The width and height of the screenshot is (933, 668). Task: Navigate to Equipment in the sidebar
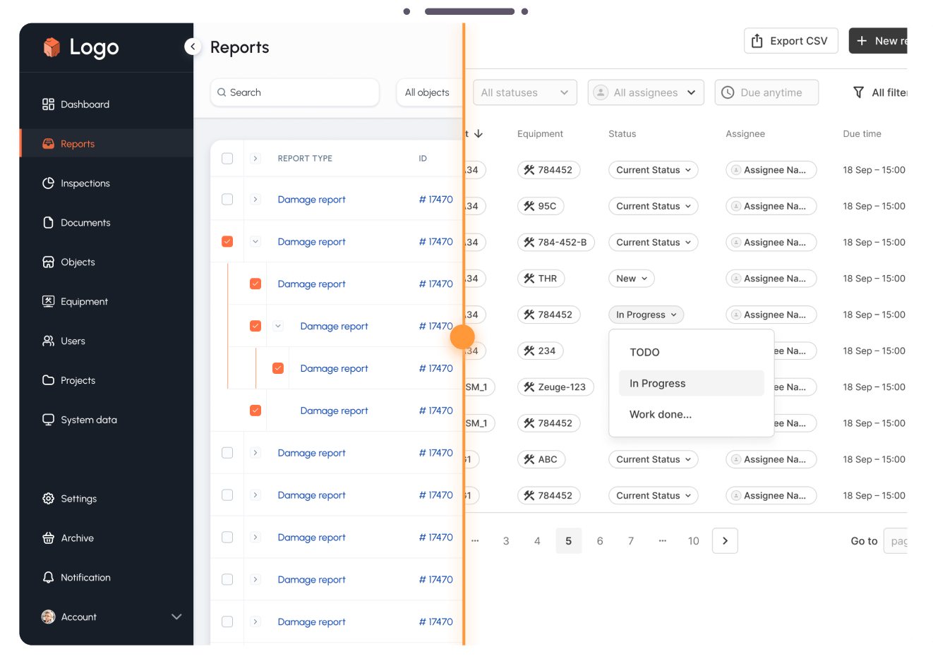(x=75, y=302)
